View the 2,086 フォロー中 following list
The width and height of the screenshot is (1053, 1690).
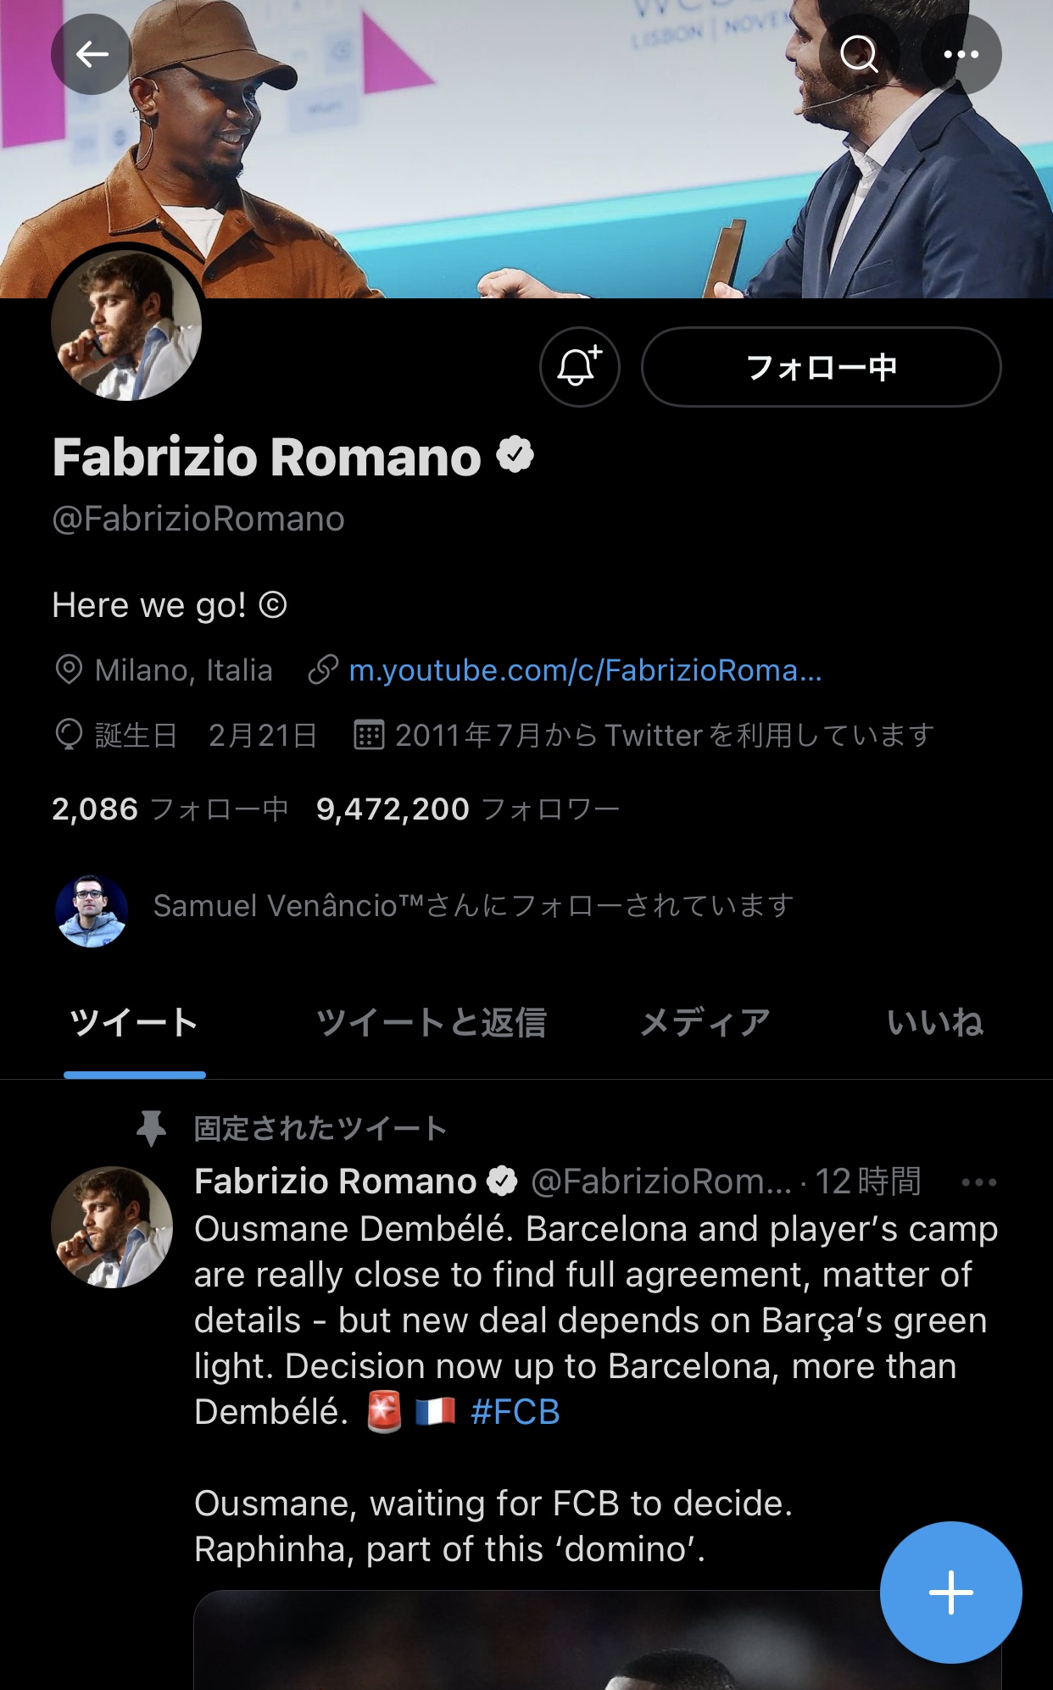(170, 809)
